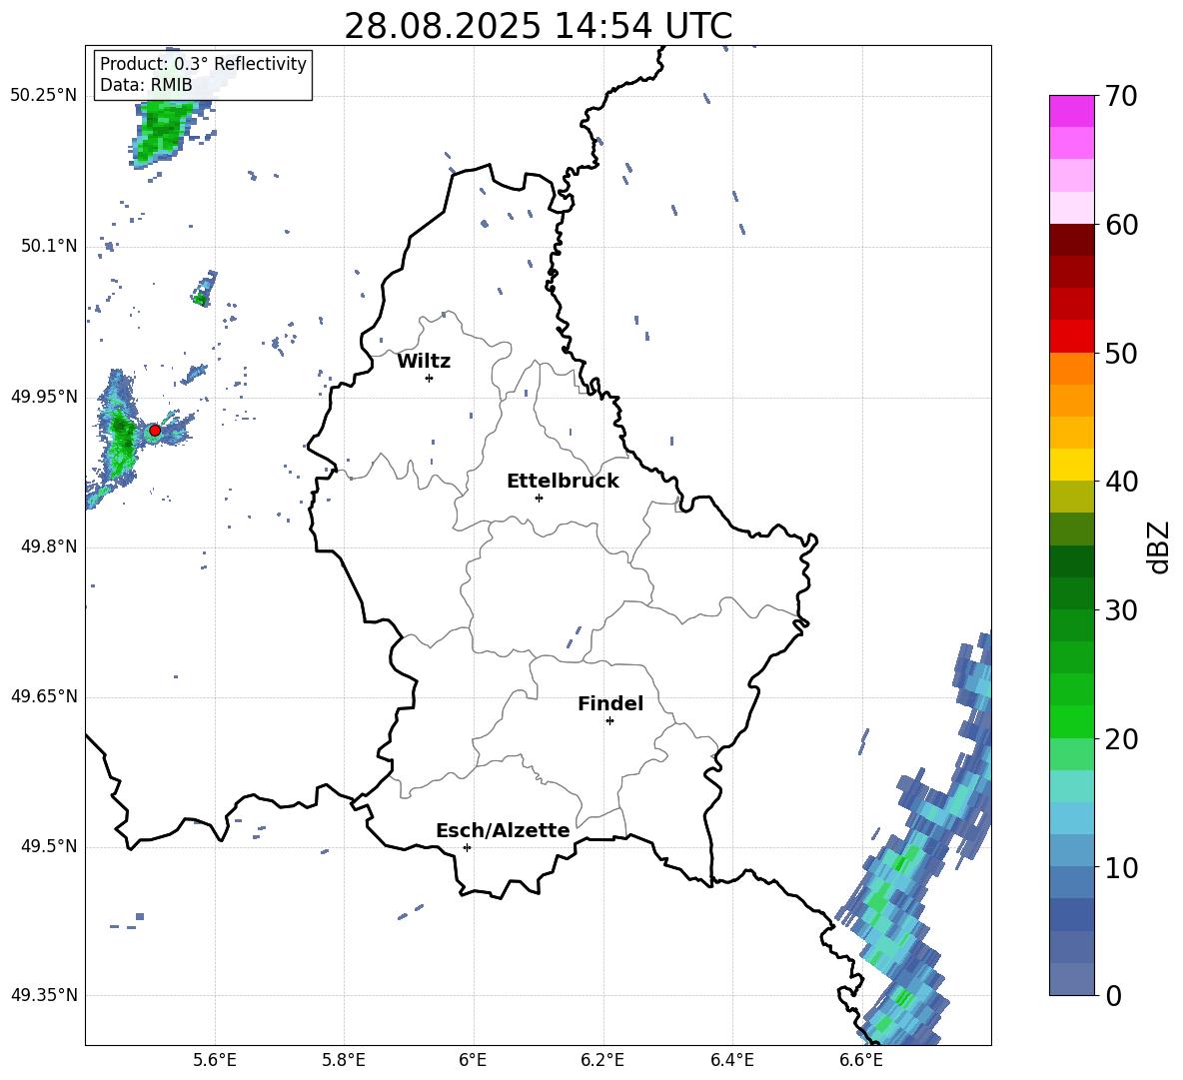This screenshot has height=1080, width=1183.
Task: Click the magenta top segment of colorbar
Action: pos(1071,112)
